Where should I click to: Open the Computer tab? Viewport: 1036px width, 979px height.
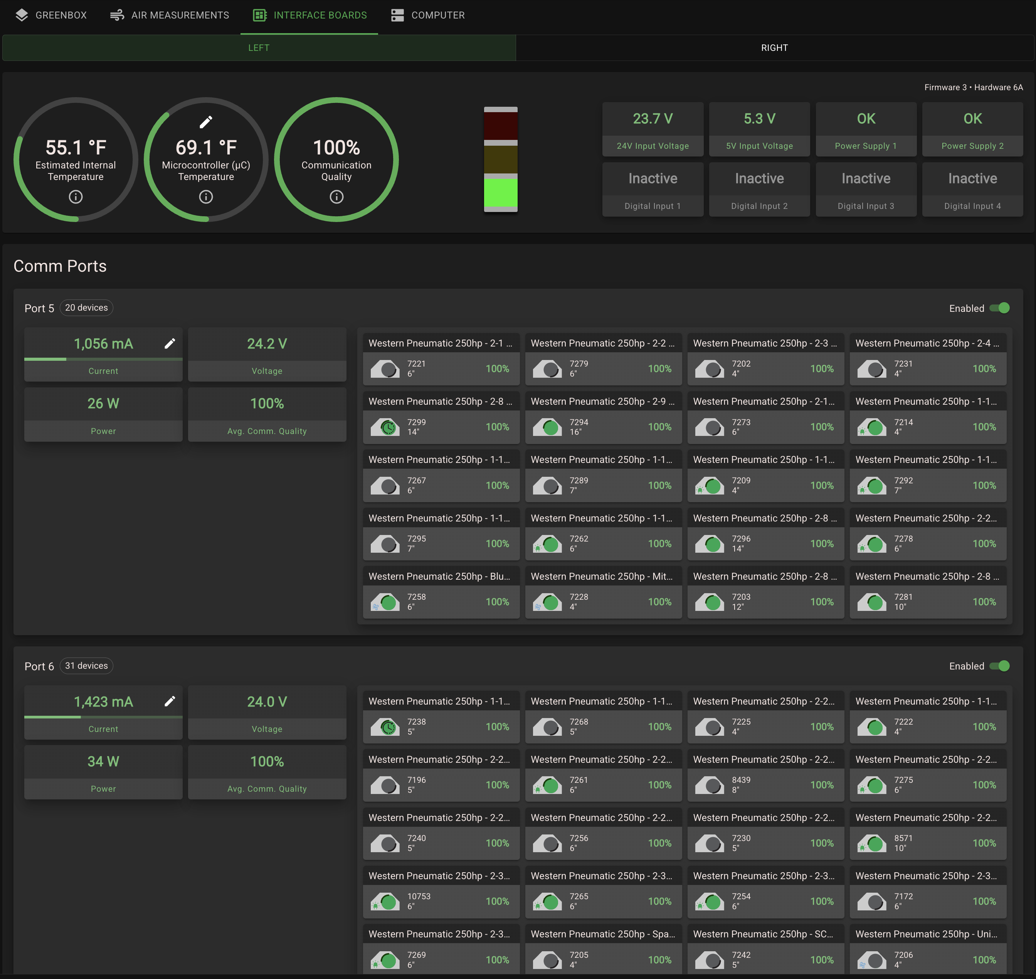[427, 15]
